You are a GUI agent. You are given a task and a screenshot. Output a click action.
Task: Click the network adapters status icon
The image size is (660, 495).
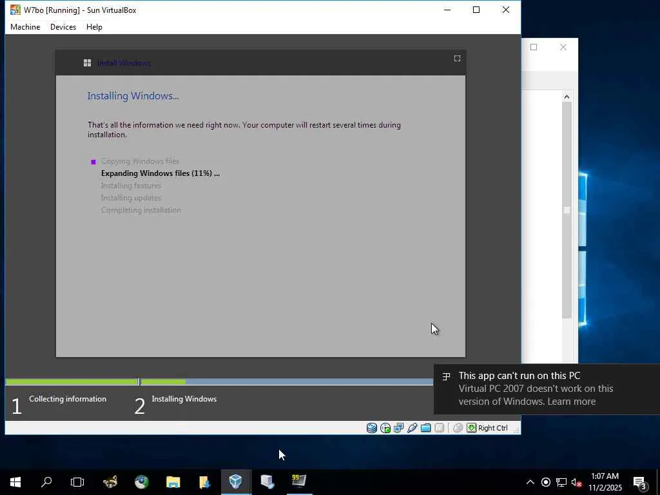pos(398,428)
